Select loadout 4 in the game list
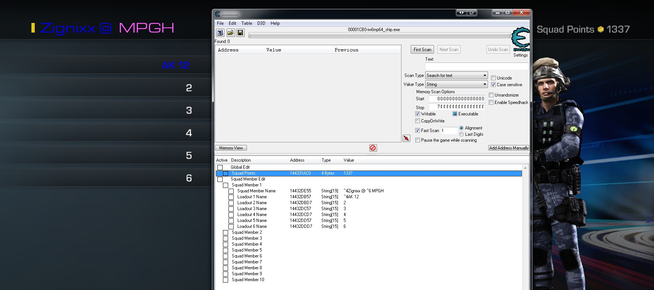Image resolution: width=654 pixels, height=290 pixels. pyautogui.click(x=189, y=133)
